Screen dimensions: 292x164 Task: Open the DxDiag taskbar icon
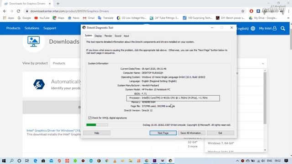(170, 161)
